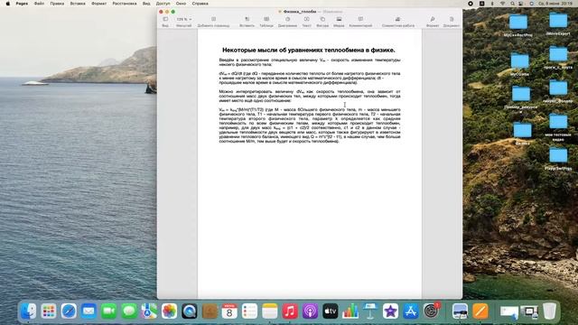
Task: Click the paragraph starting 'Можно интерпретировать'
Action: 310,96
